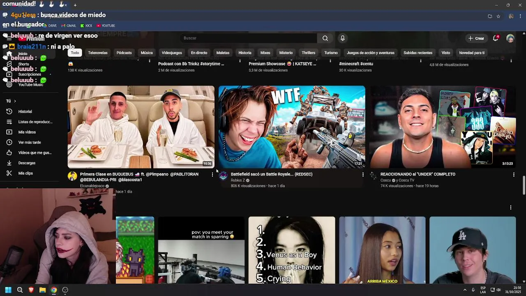Open options menu for REACCIONANDO video

coord(514,175)
